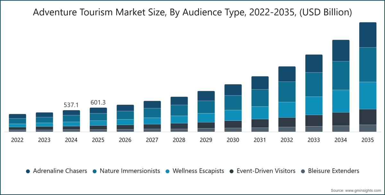Select the 2024 Adrenaline Chasers bar segment
The width and height of the screenshot is (385, 195).
pos(71,113)
